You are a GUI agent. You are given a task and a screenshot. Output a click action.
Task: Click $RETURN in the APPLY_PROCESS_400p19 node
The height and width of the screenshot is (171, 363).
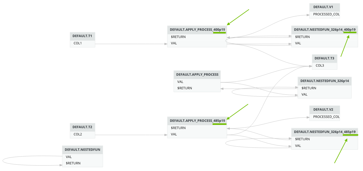coord(178,37)
